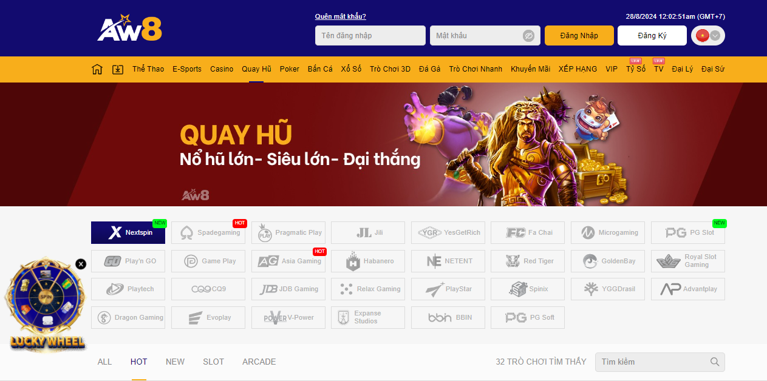Select CQ9 provider

(x=208, y=289)
